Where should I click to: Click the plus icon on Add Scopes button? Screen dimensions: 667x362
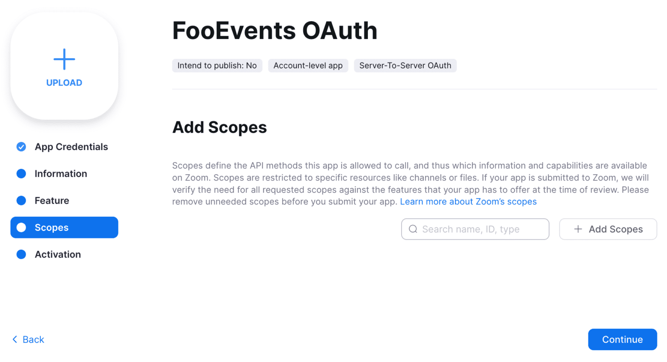click(578, 229)
